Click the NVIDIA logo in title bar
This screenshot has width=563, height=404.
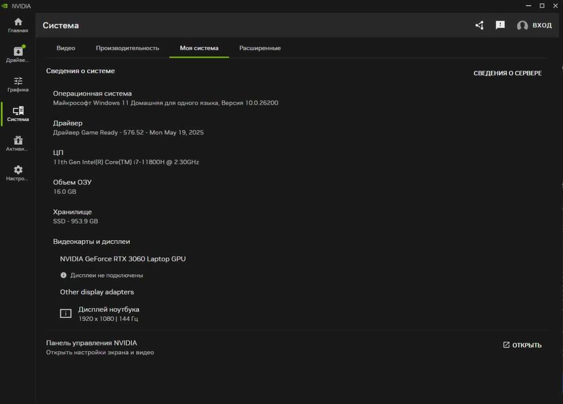[x=5, y=6]
